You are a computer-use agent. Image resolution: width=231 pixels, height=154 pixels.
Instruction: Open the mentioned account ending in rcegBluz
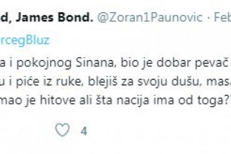(x=24, y=40)
